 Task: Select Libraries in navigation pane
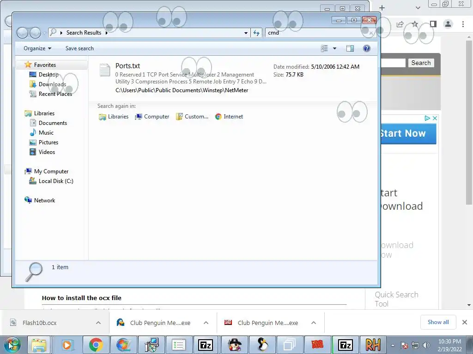[x=44, y=113]
